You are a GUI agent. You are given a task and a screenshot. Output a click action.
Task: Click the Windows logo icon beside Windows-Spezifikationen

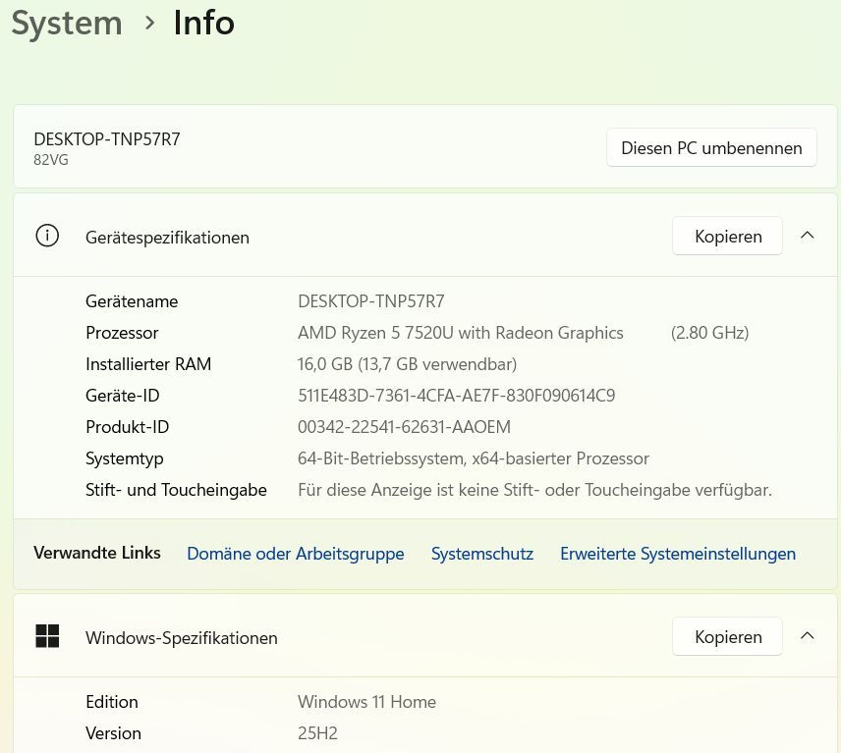click(47, 636)
